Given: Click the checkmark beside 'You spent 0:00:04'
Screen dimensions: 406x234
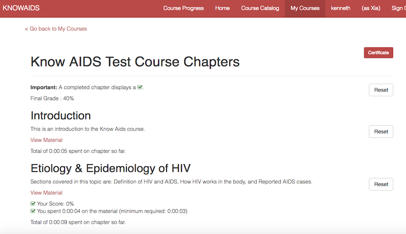Looking at the screenshot, I should pyautogui.click(x=33, y=211).
